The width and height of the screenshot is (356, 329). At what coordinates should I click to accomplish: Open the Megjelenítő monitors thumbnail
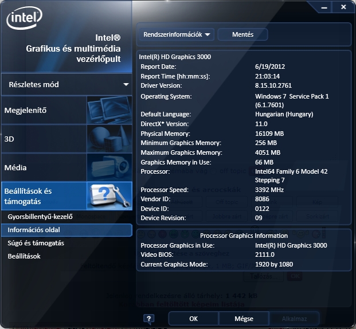(109, 110)
